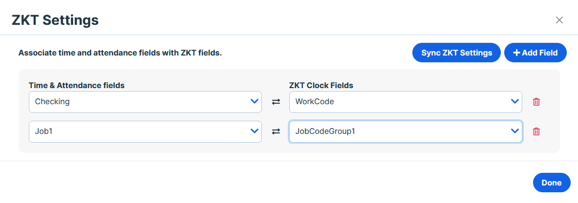Click the ZKT Settings dialog title

pos(55,20)
